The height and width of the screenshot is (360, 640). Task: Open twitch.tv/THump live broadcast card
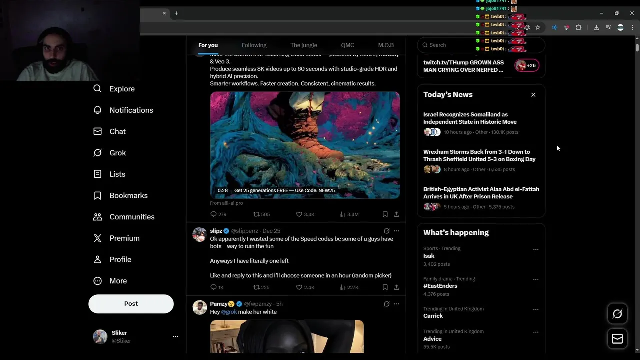481,66
